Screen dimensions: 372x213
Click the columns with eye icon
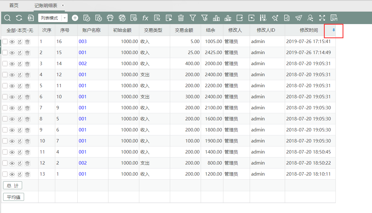[263, 18]
